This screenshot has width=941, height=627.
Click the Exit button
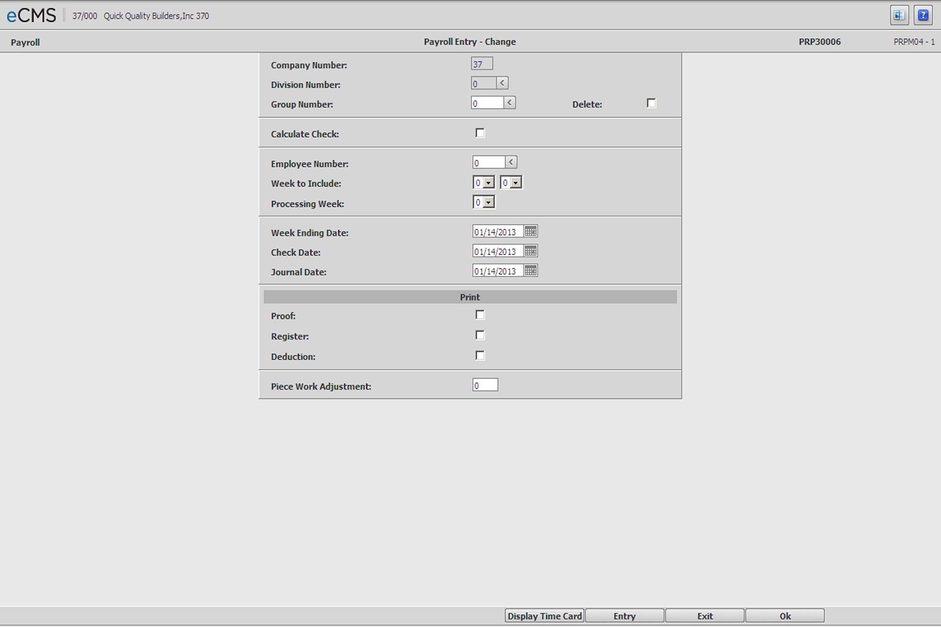point(705,616)
